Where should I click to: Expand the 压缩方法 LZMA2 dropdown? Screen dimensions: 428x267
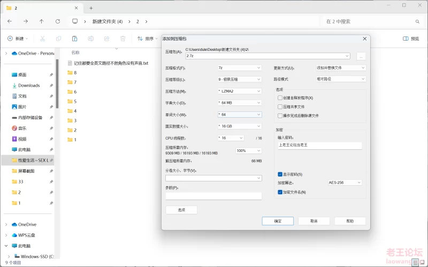coord(239,91)
